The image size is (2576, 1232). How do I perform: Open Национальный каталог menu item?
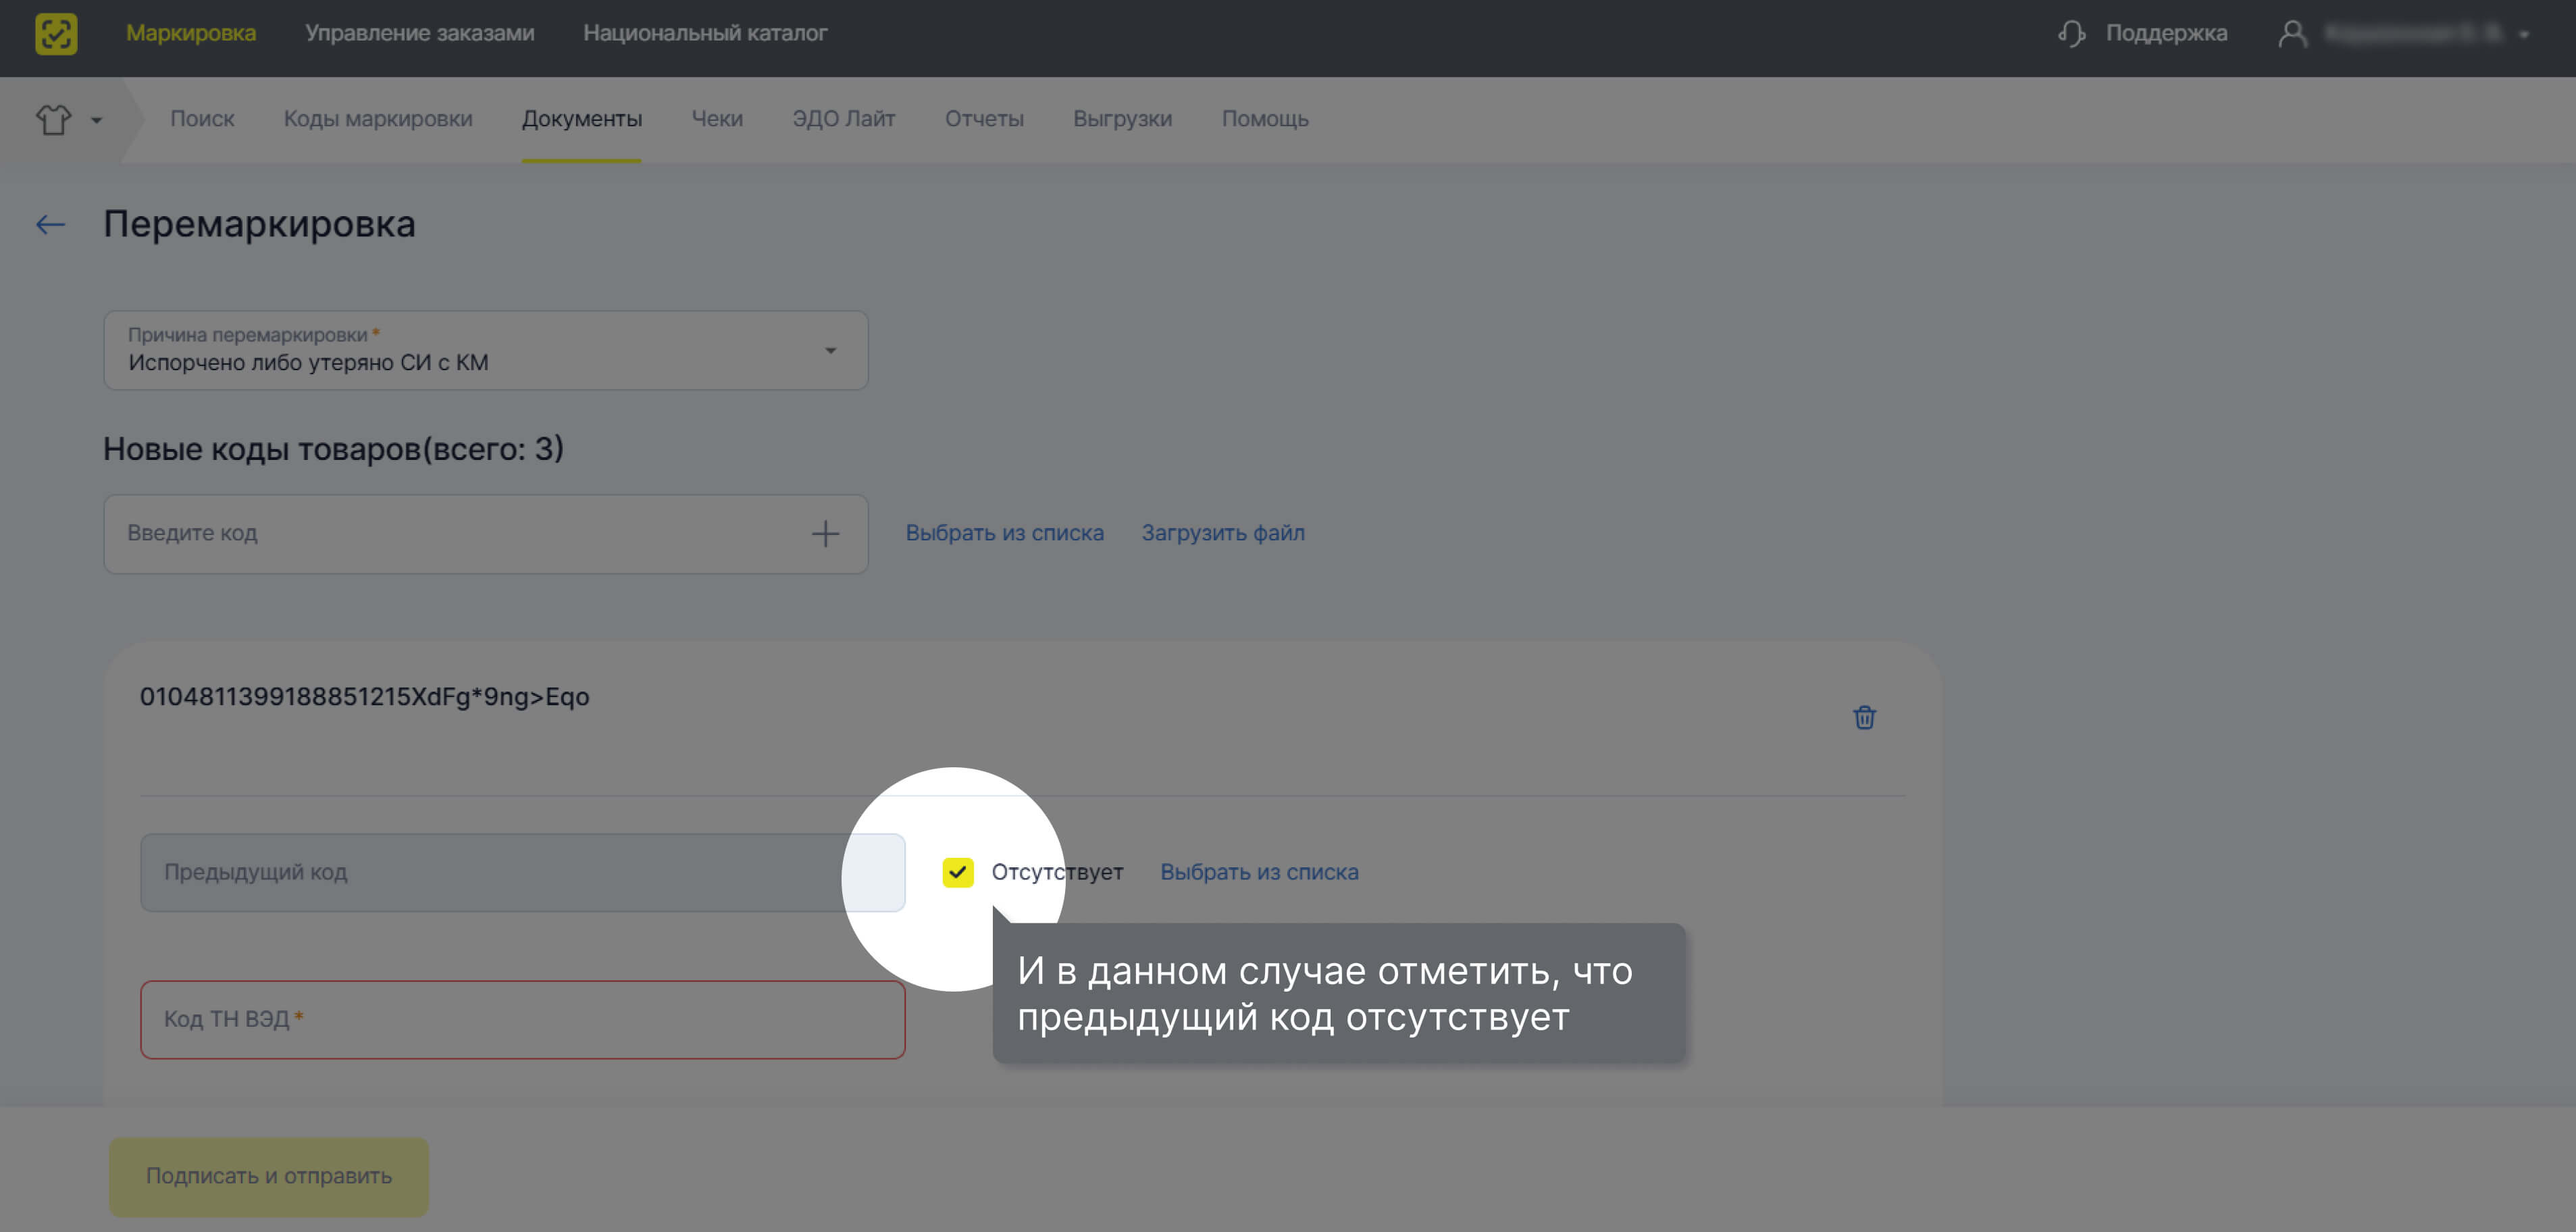[705, 33]
